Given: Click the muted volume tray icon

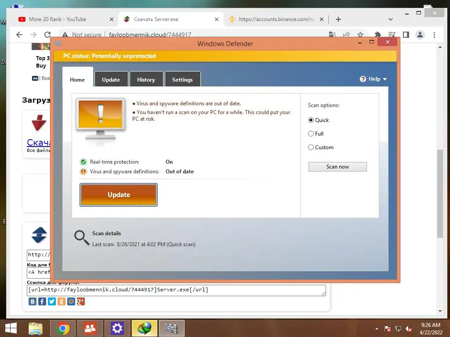Looking at the screenshot, I should 409,329.
